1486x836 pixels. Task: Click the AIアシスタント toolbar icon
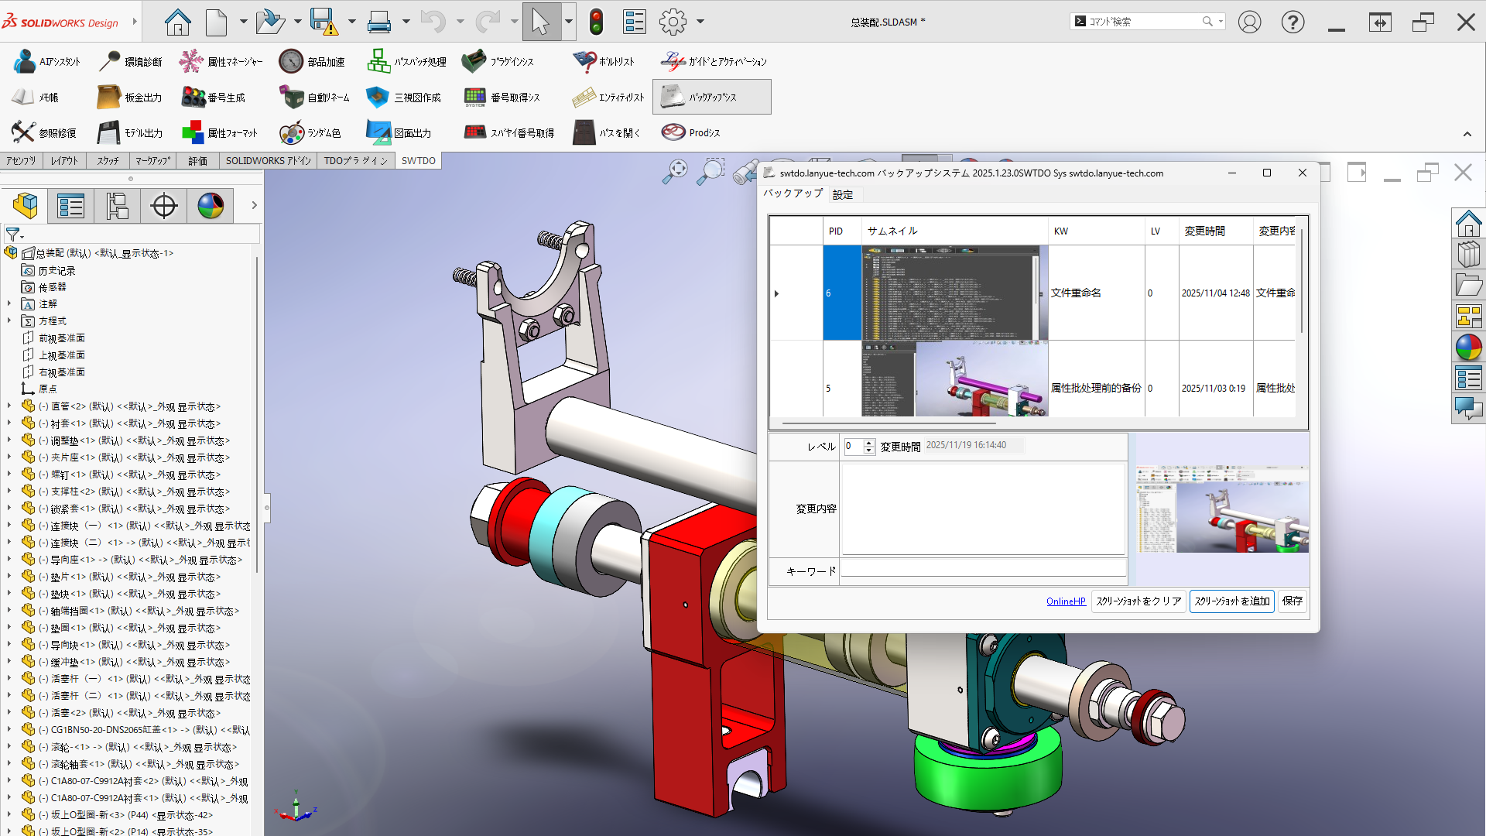(x=25, y=61)
